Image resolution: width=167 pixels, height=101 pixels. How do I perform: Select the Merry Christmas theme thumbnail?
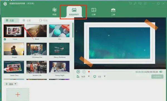tap(59, 49)
